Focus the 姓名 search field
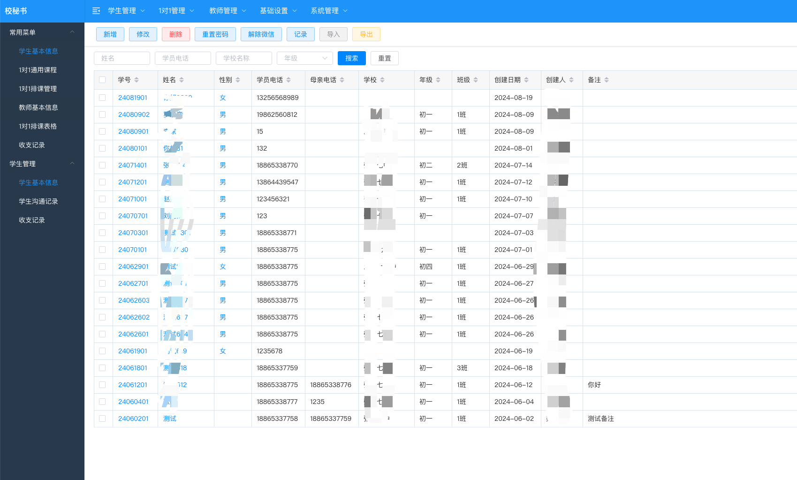797x480 pixels. [122, 58]
